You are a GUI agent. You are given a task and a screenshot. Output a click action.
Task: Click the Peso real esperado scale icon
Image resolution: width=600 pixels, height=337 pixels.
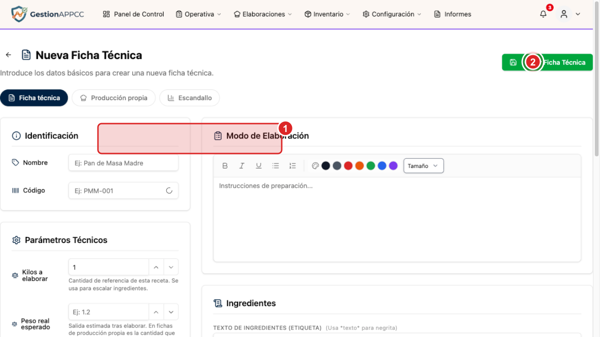tap(15, 324)
